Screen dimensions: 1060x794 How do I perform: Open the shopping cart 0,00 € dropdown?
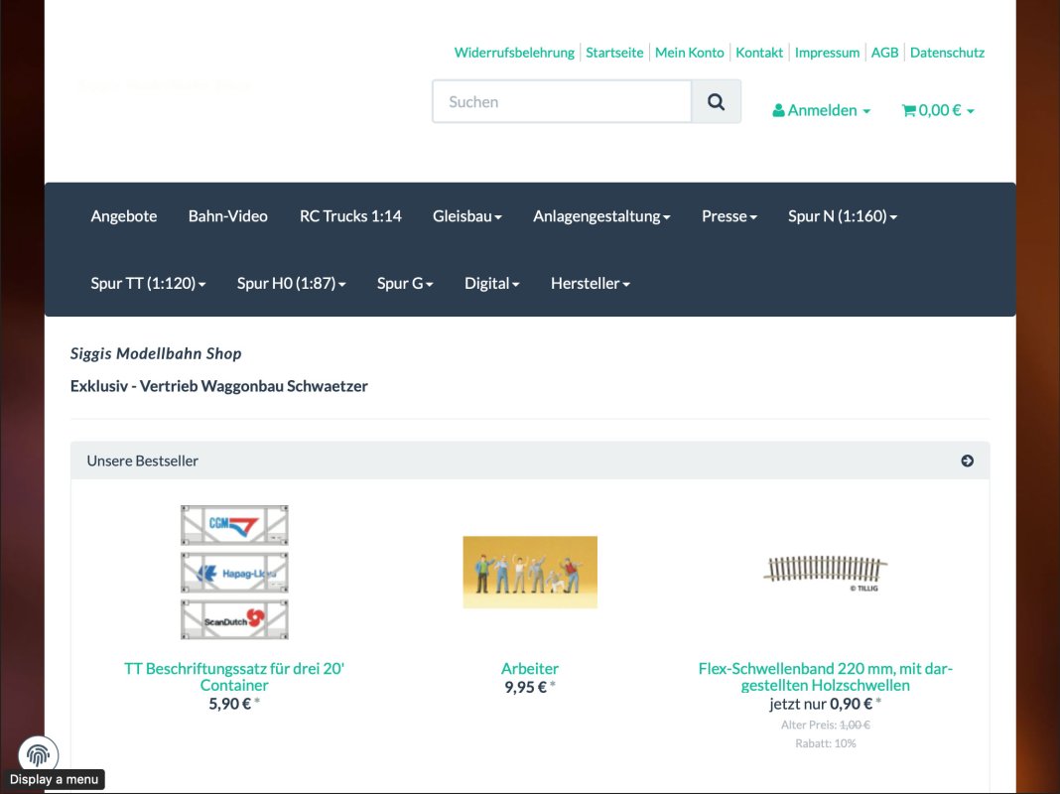(x=937, y=110)
